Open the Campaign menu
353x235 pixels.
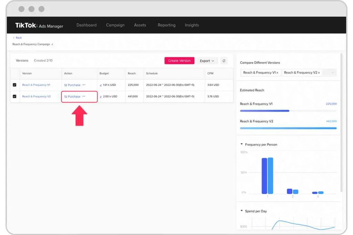pos(115,25)
